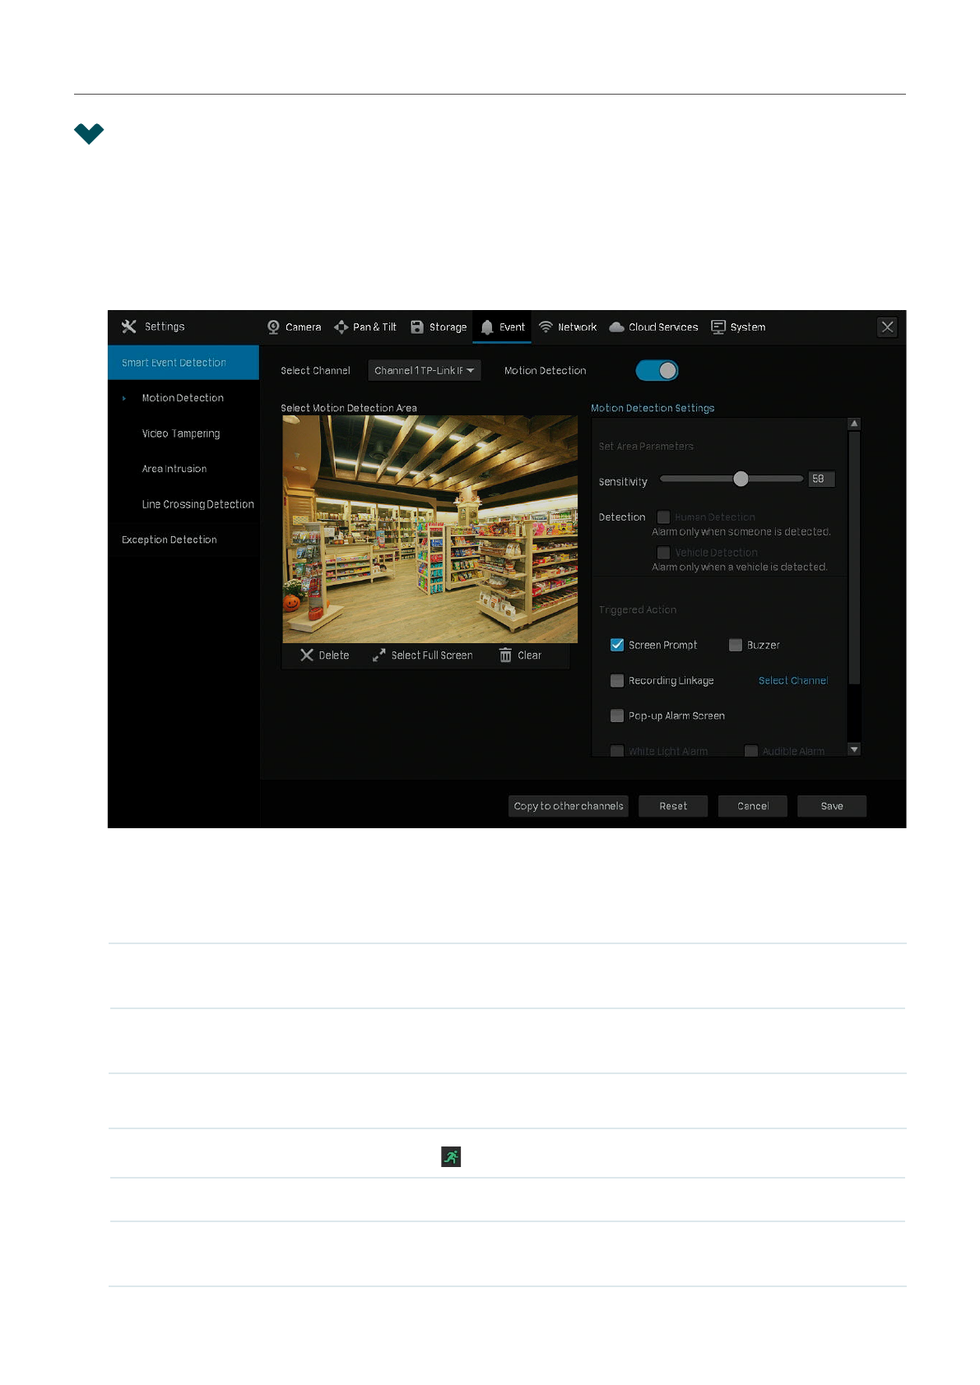Check the Recording Linkage option
The image size is (980, 1385).
[617, 681]
